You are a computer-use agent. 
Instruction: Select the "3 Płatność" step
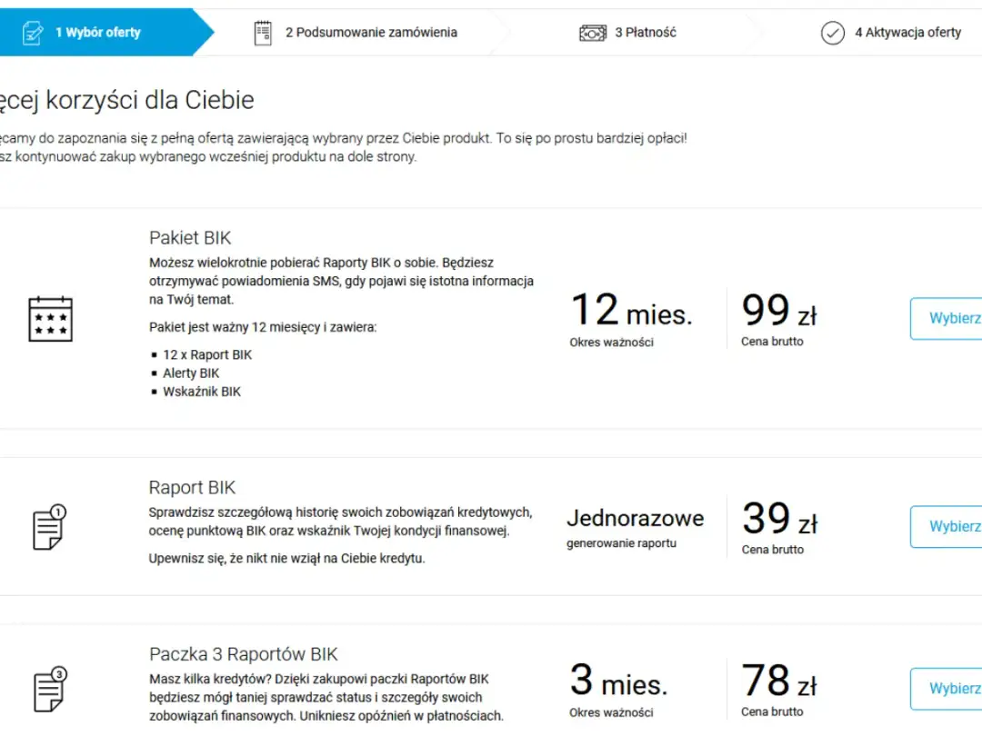pos(646,33)
